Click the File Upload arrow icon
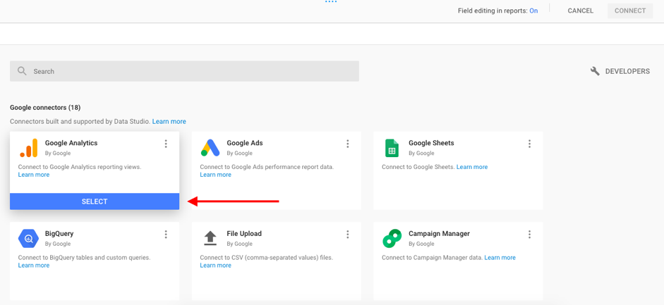The width and height of the screenshot is (664, 305). (210, 238)
